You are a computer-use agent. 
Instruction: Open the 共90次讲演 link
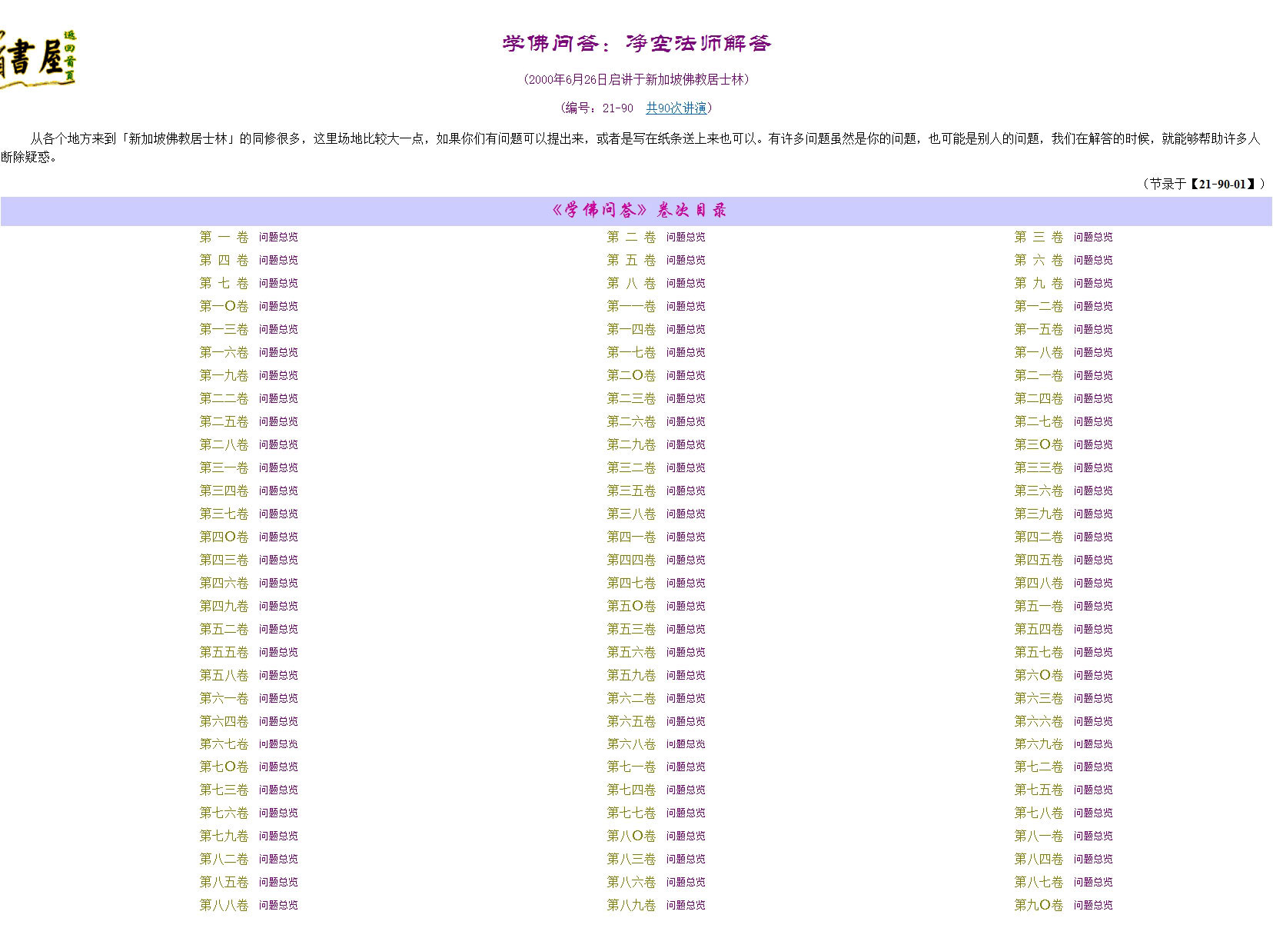click(676, 108)
